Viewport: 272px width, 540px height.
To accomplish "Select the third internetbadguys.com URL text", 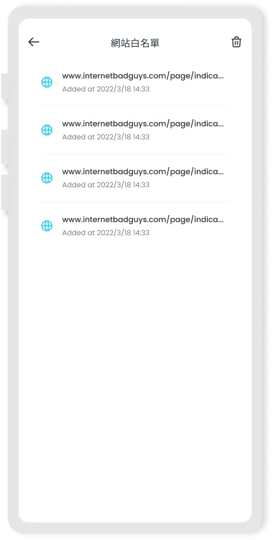I will coord(143,172).
